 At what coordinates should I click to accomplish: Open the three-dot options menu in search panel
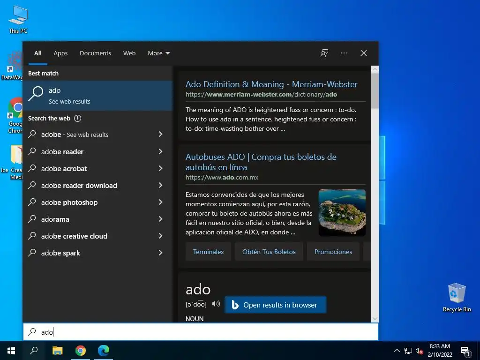coord(344,53)
